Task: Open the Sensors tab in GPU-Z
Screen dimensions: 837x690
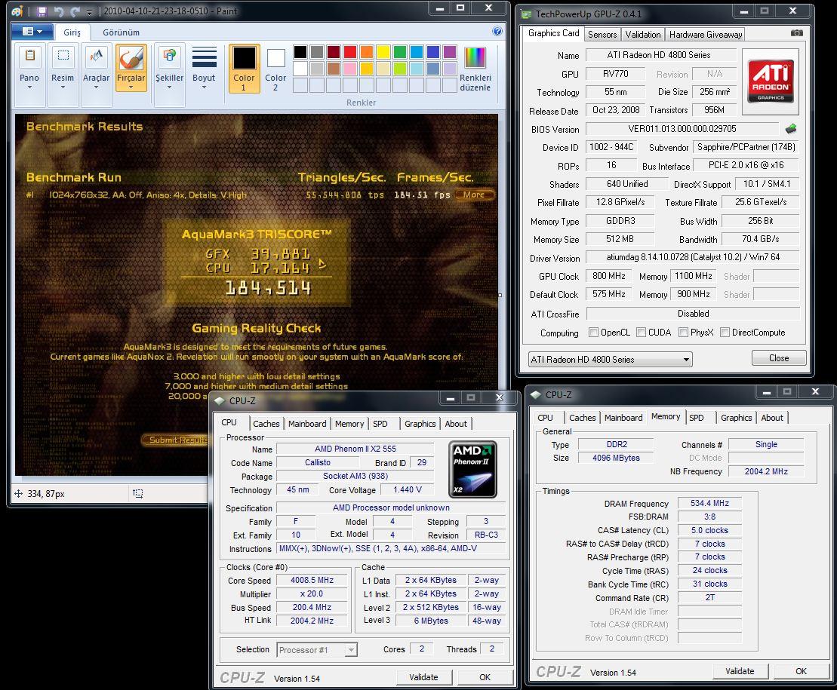Action: click(x=602, y=35)
